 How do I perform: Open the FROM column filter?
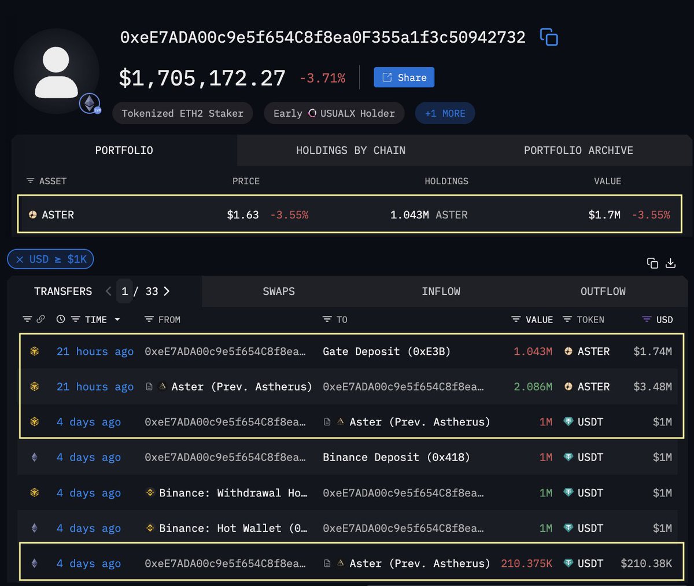point(149,319)
